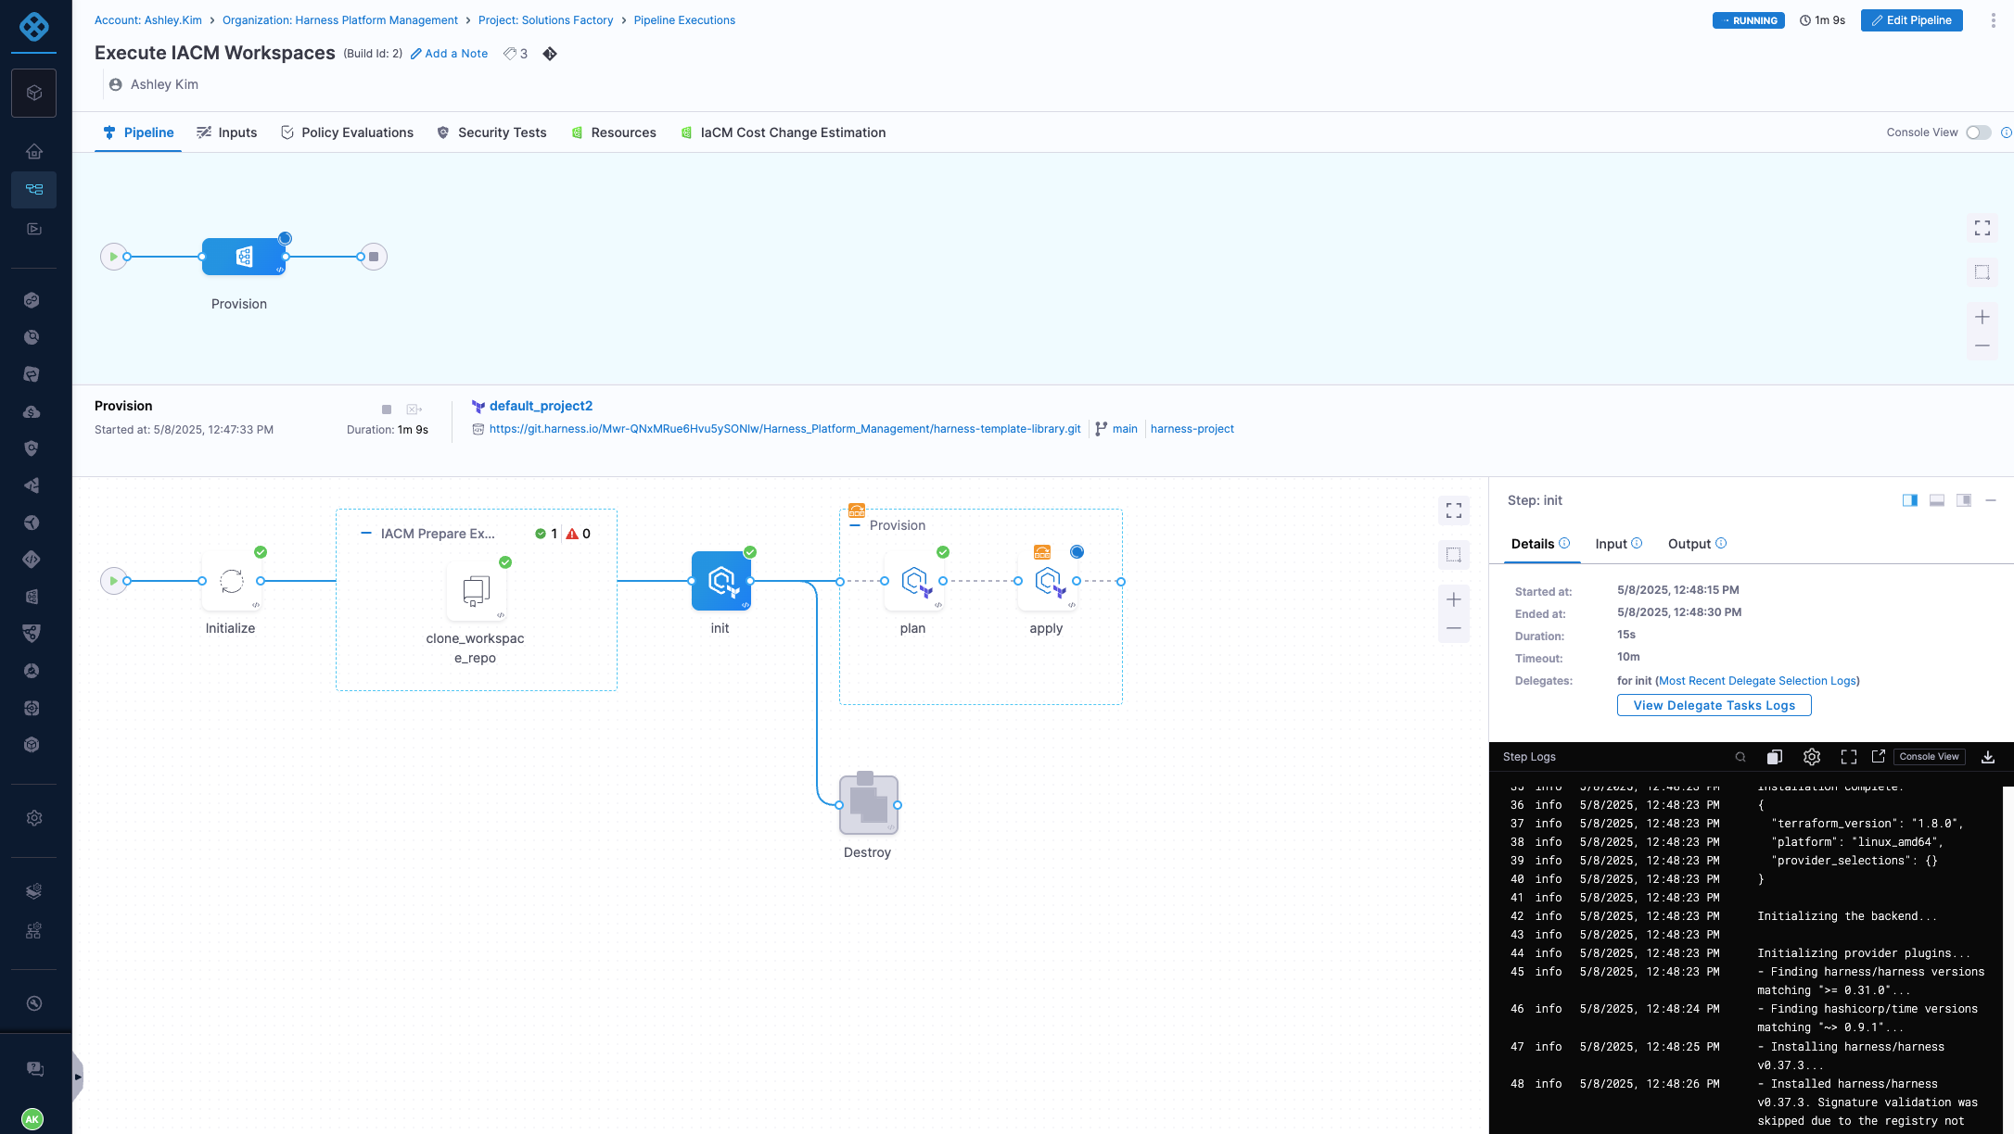The width and height of the screenshot is (2014, 1134).
Task: Open step logs in new tab
Action: (x=1878, y=756)
